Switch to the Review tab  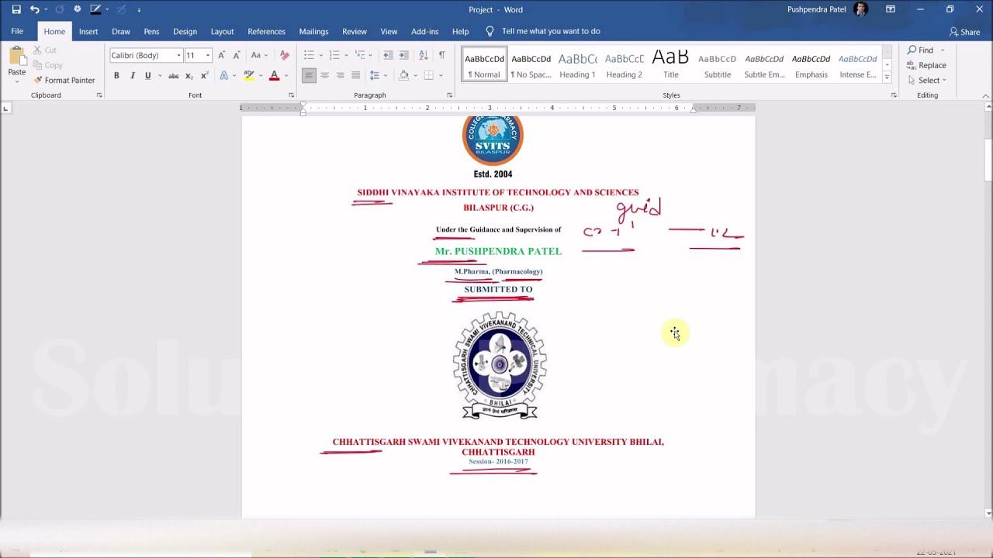(354, 31)
